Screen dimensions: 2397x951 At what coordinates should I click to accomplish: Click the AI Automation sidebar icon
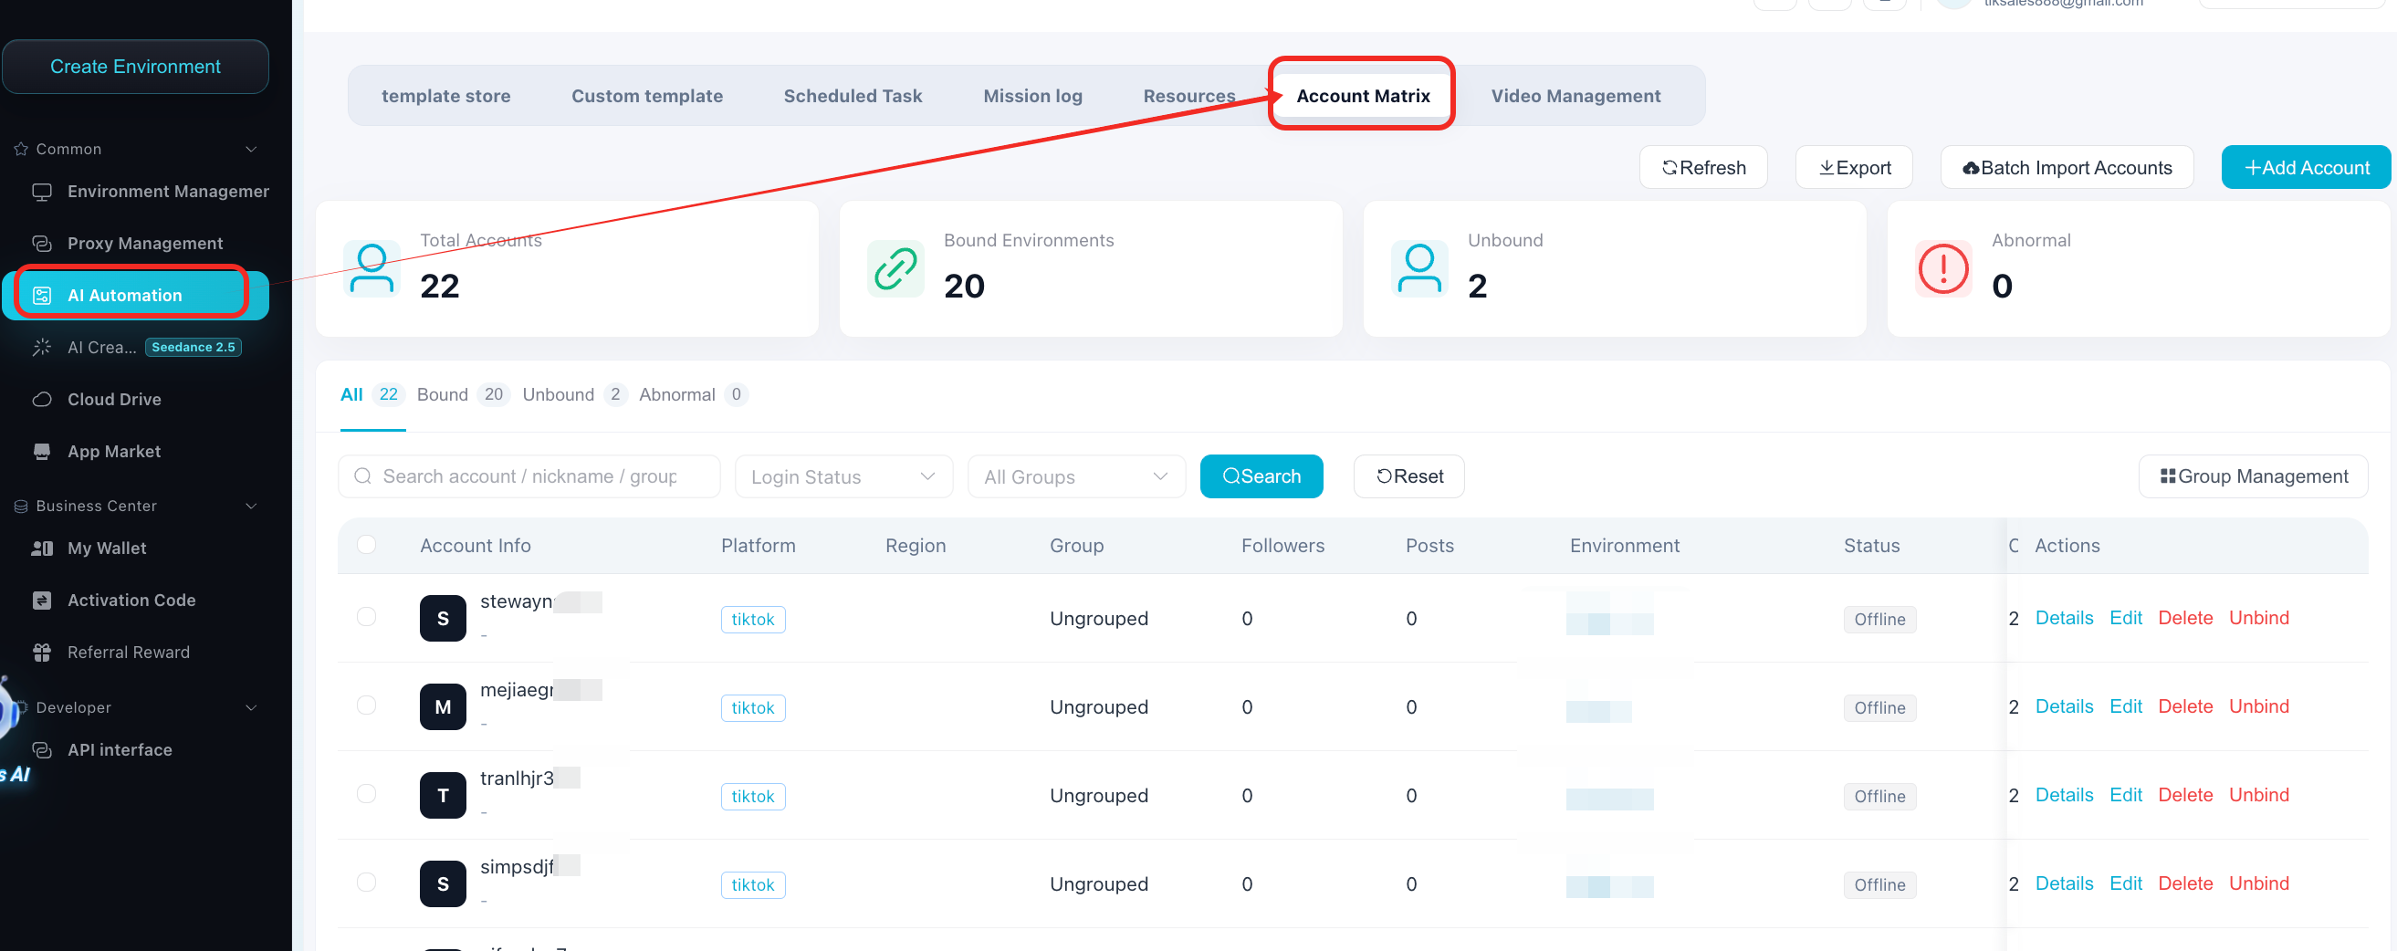42,296
